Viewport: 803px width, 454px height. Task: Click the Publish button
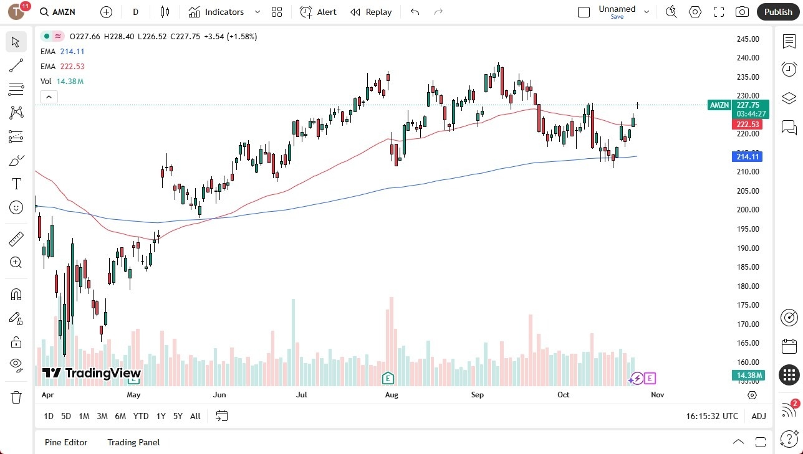click(x=777, y=11)
